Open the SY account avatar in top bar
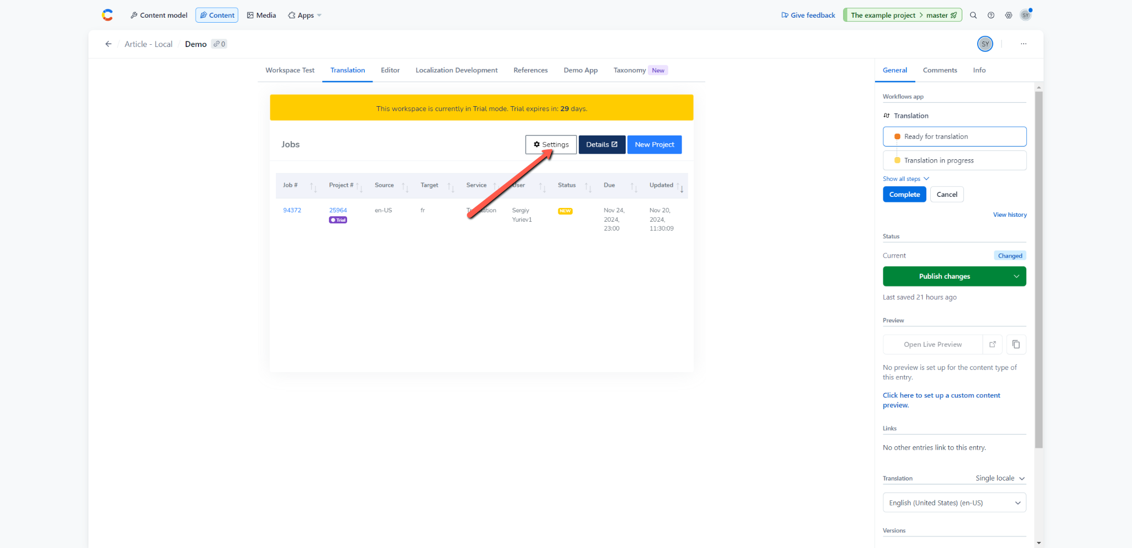1132x548 pixels. 1026,15
